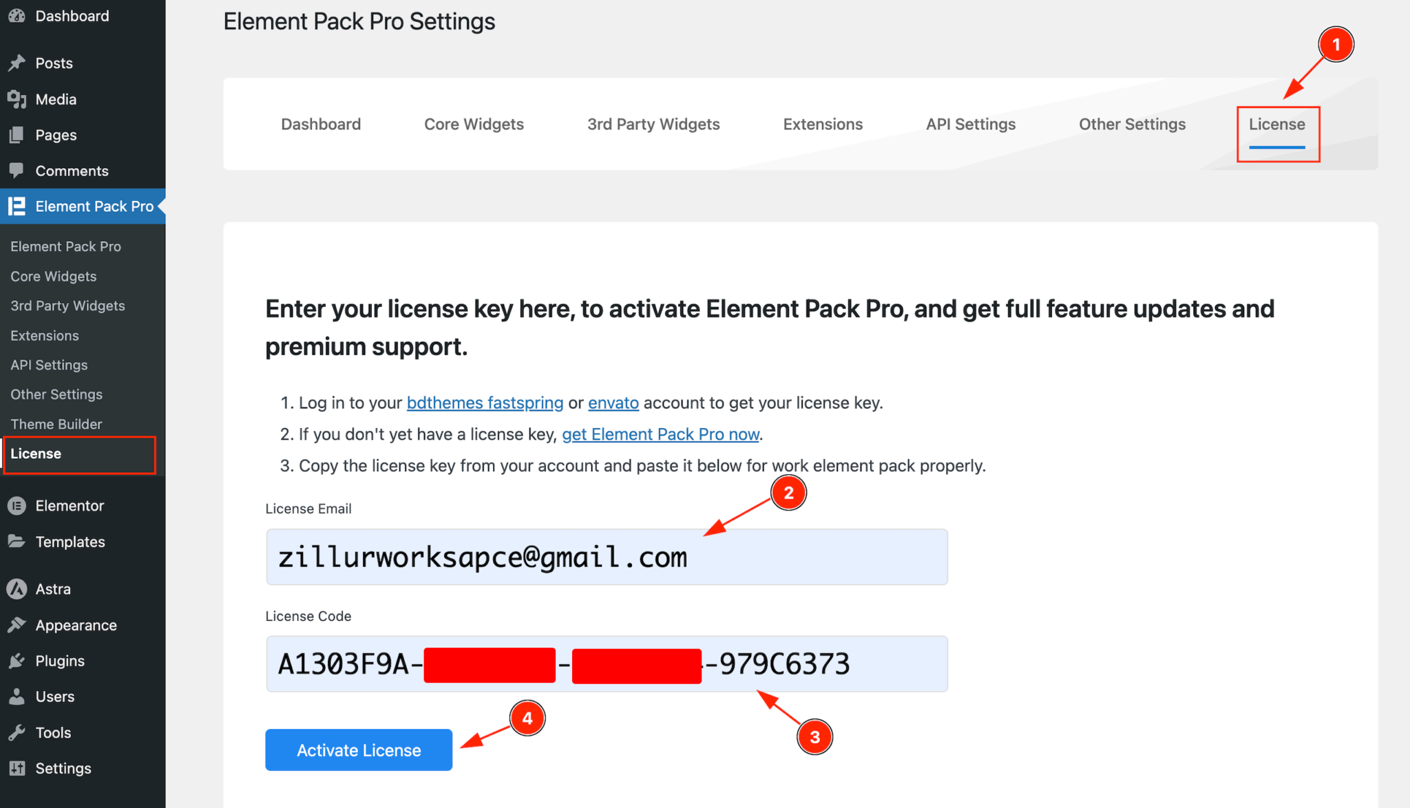Open the Pages icon in sidebar
Image resolution: width=1410 pixels, height=808 pixels.
(x=17, y=134)
